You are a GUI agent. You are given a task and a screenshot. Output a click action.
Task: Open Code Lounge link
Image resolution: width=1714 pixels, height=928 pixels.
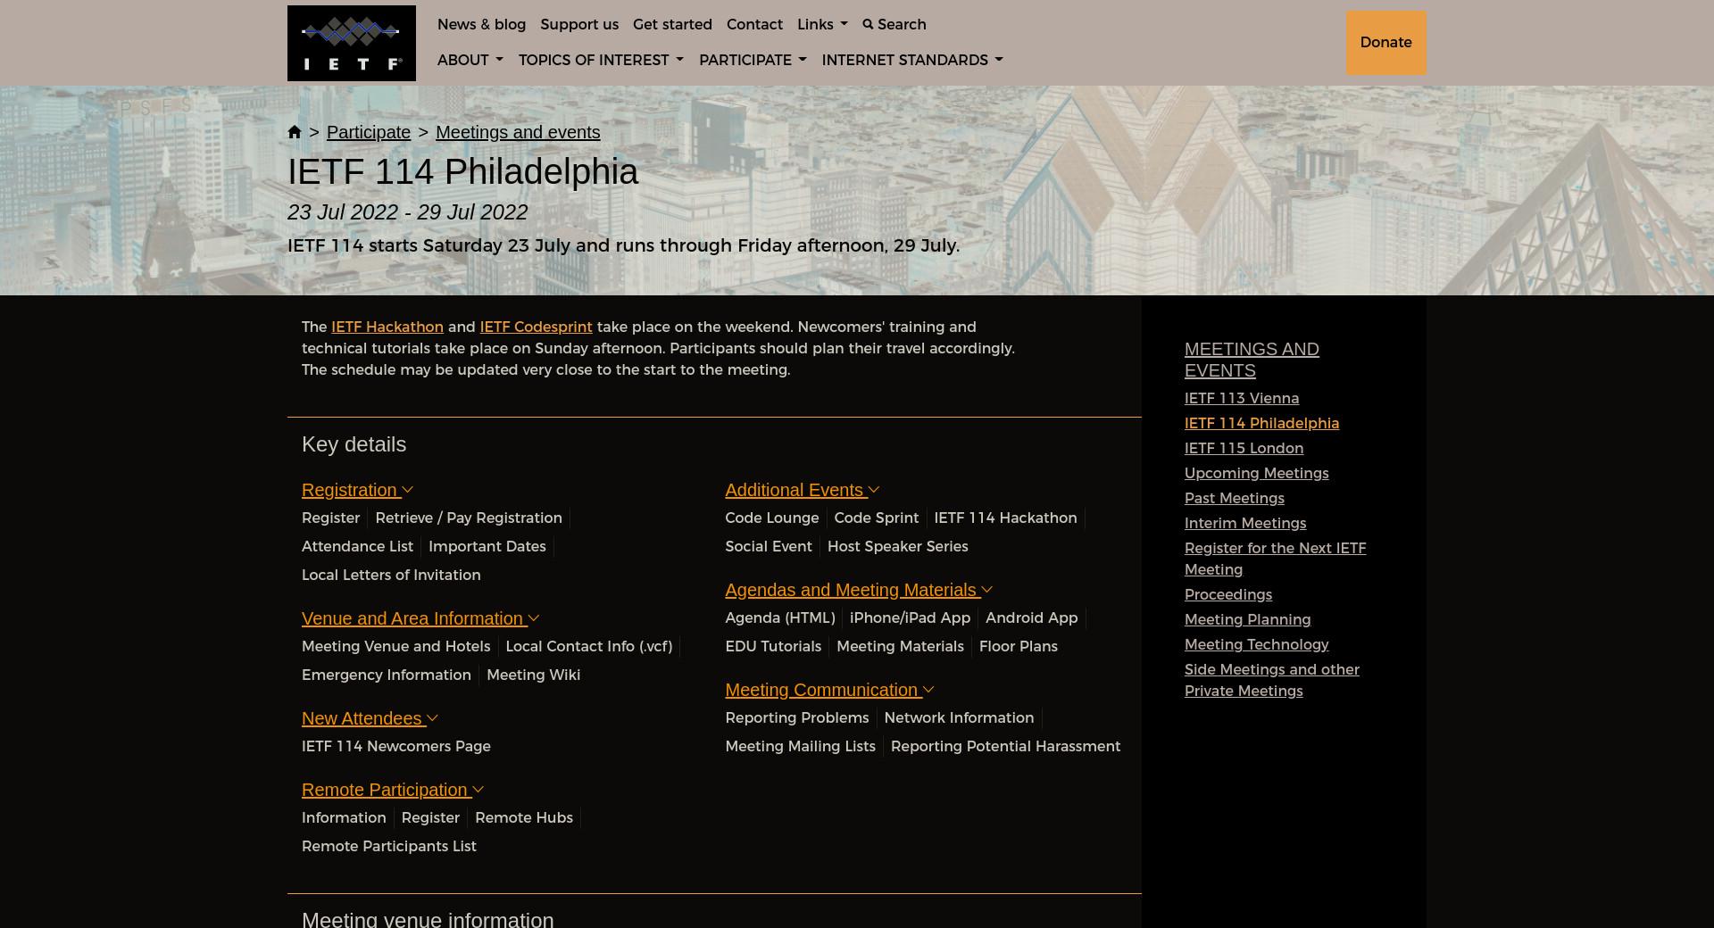pos(771,518)
